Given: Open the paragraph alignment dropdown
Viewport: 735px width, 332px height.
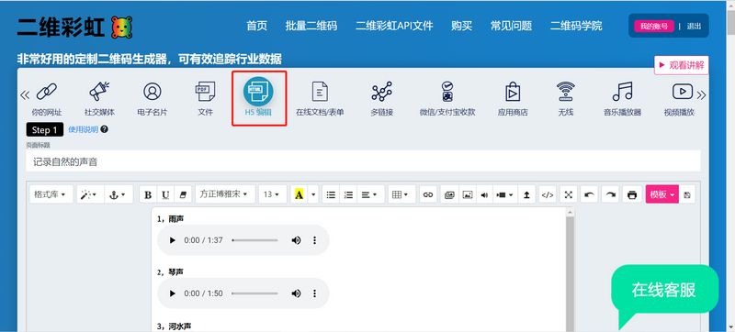Looking at the screenshot, I should coord(370,194).
